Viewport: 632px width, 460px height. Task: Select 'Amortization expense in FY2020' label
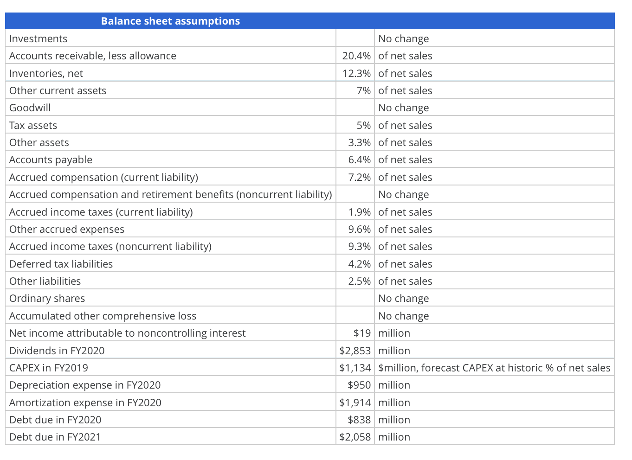(85, 402)
